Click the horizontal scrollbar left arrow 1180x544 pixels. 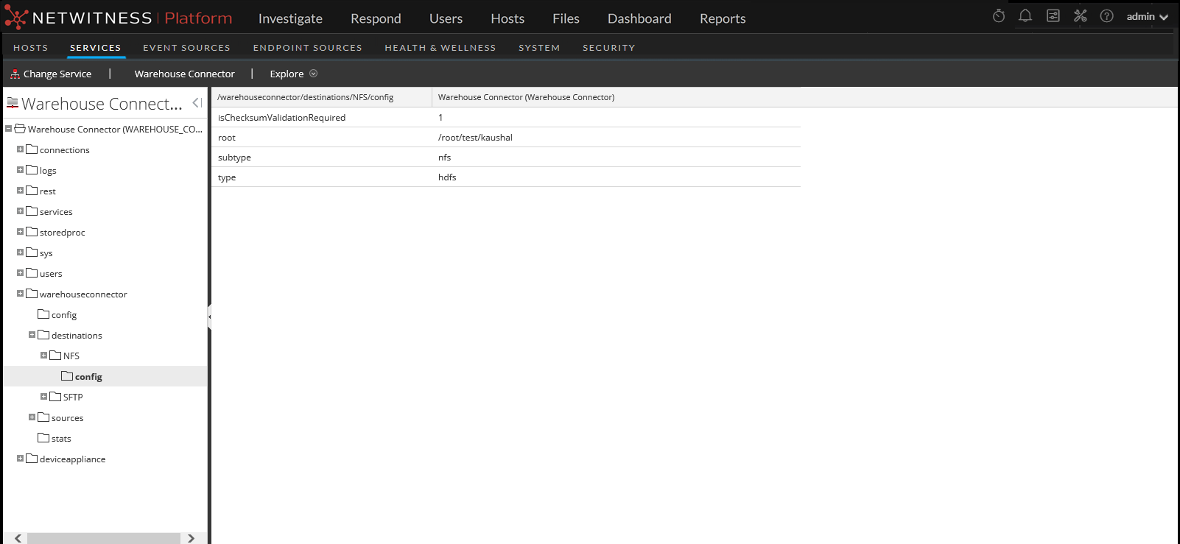tap(18, 538)
